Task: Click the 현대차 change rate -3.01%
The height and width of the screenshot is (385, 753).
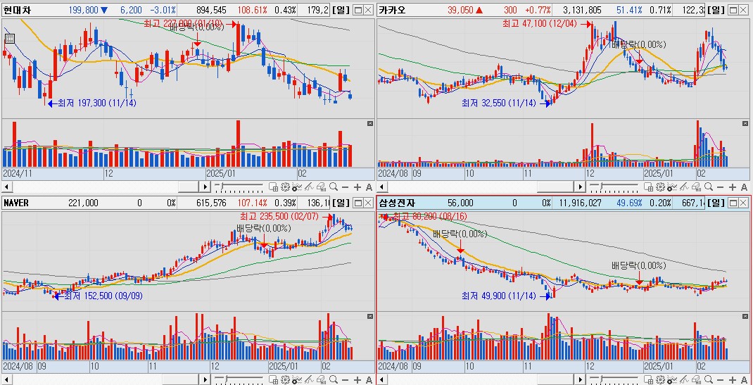Action: 163,10
